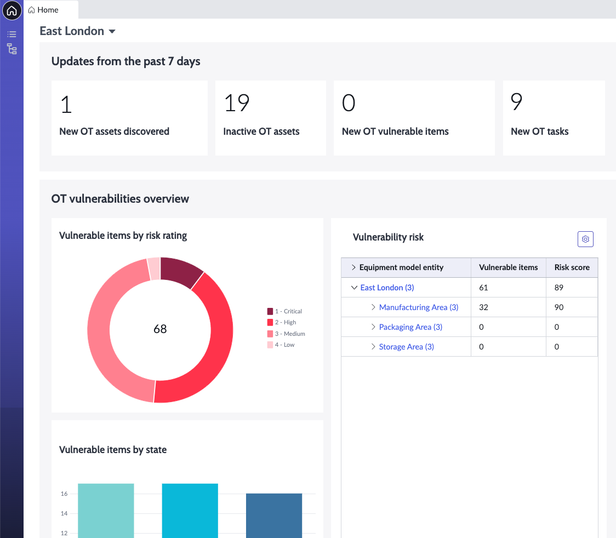Open the hierarchy tree icon in sidebar
This screenshot has height=538, width=616.
[x=12, y=49]
